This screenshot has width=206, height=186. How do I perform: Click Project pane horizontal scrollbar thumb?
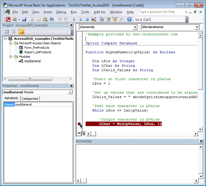(30, 79)
